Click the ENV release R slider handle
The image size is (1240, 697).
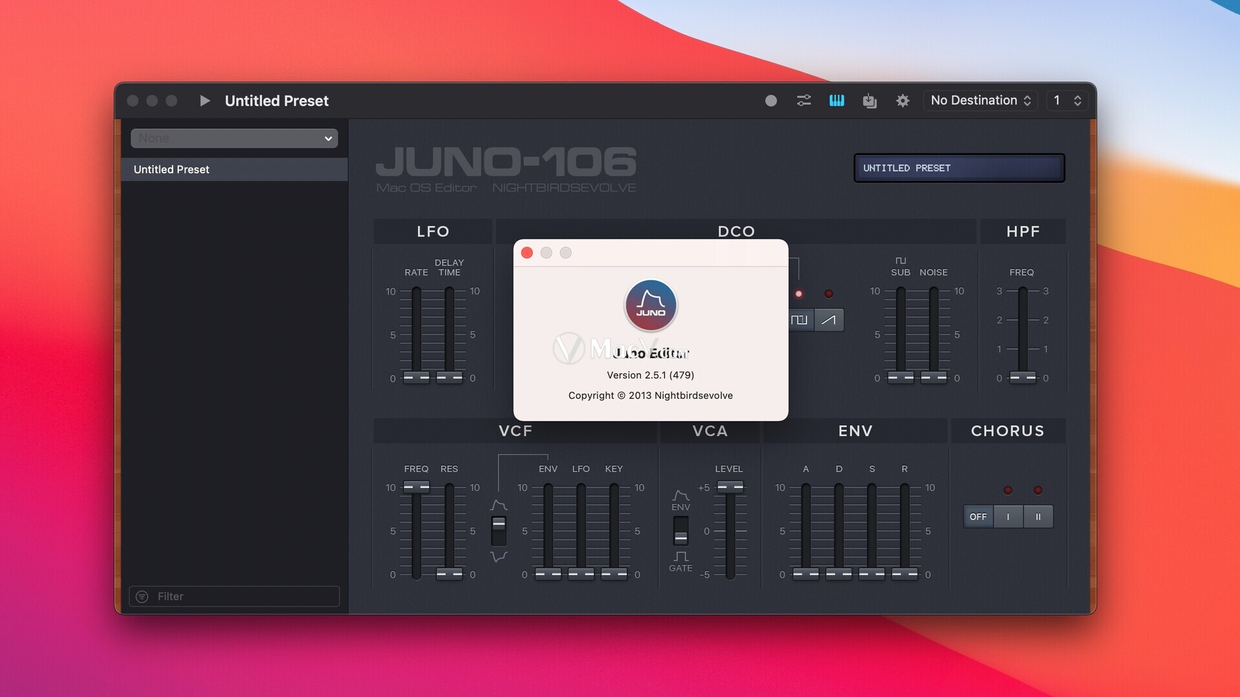(904, 573)
